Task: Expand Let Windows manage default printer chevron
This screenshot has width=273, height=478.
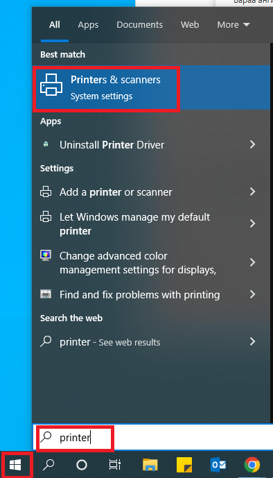Action: click(252, 223)
